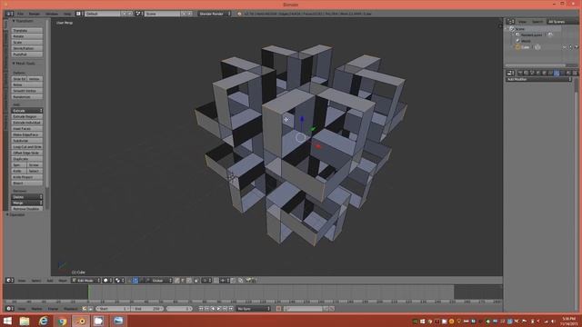Click the Loop Cut and Slide button

[27, 147]
